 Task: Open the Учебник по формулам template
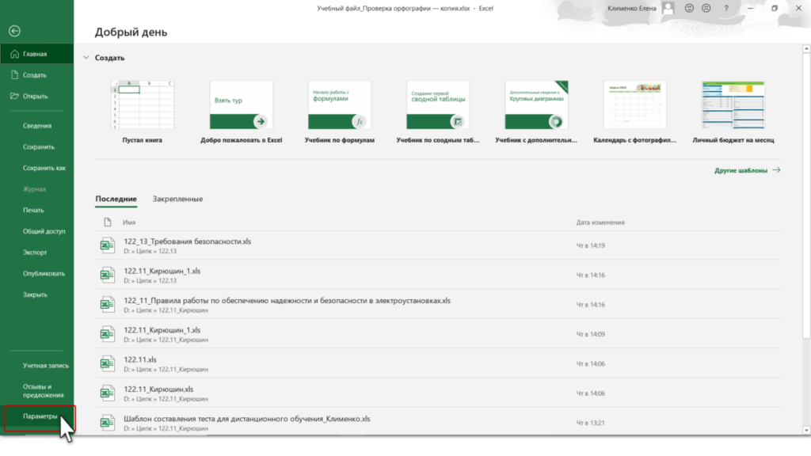tap(339, 112)
